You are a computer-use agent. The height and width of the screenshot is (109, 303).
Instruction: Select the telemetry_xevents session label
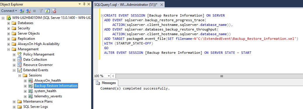tap(48, 96)
